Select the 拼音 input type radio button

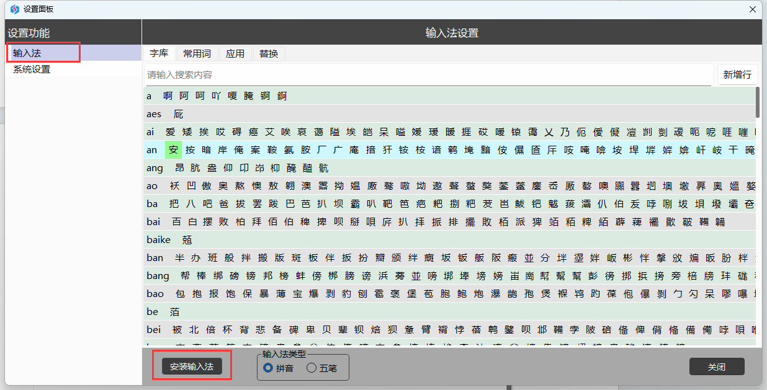pos(268,368)
